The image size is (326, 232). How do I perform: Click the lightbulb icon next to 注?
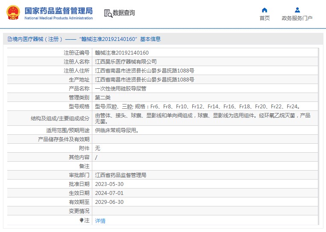pyautogui.click(x=82, y=220)
